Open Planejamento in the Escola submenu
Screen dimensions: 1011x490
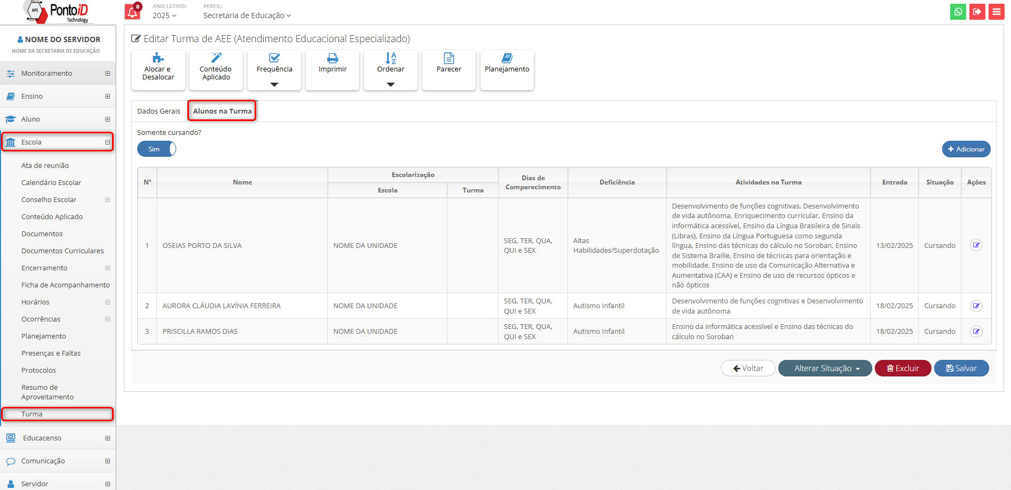pyautogui.click(x=44, y=336)
